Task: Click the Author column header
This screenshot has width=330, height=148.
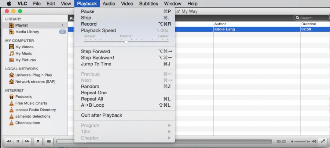Action: pos(257,24)
